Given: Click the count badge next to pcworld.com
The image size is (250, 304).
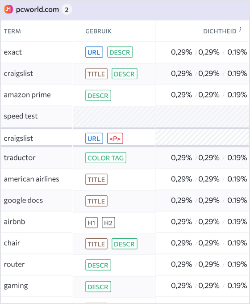Looking at the screenshot, I should tap(67, 9).
